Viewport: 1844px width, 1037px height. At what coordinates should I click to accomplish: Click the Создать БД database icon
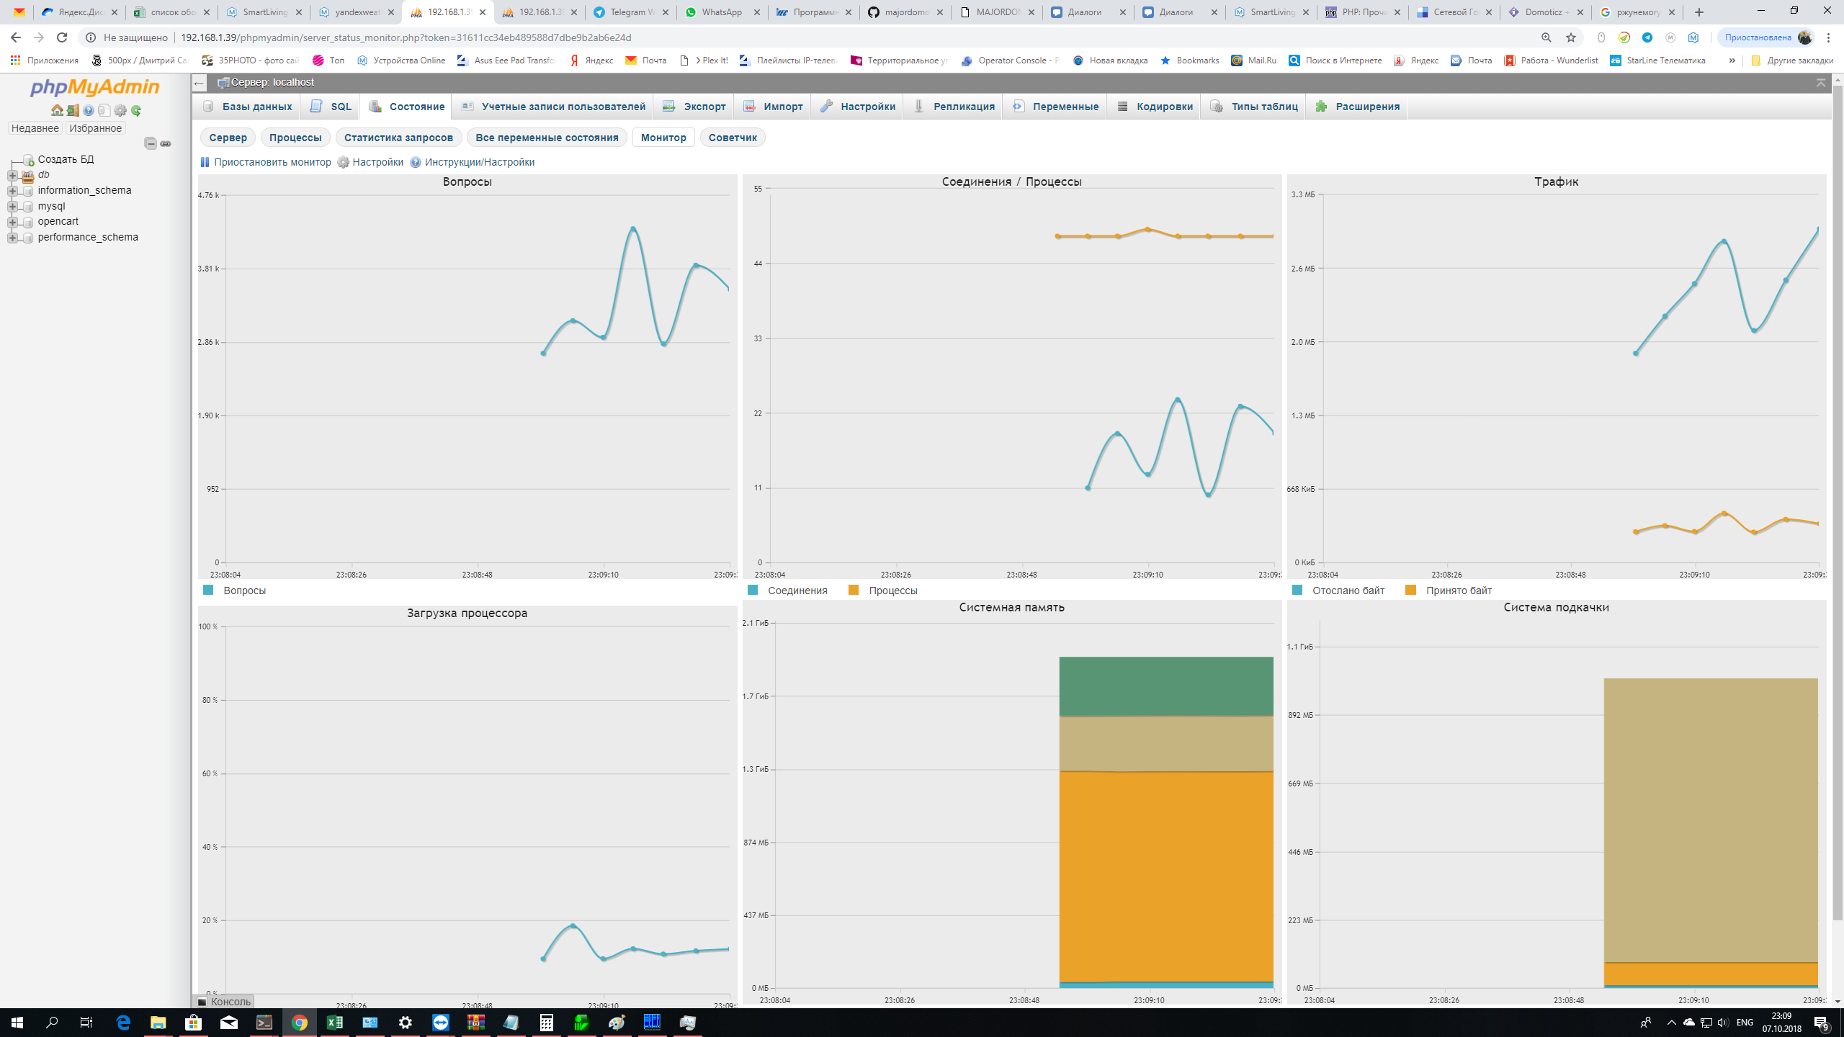(28, 159)
